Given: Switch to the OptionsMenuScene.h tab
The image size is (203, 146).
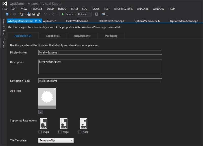Looking at the screenshot, I should point(147,21).
